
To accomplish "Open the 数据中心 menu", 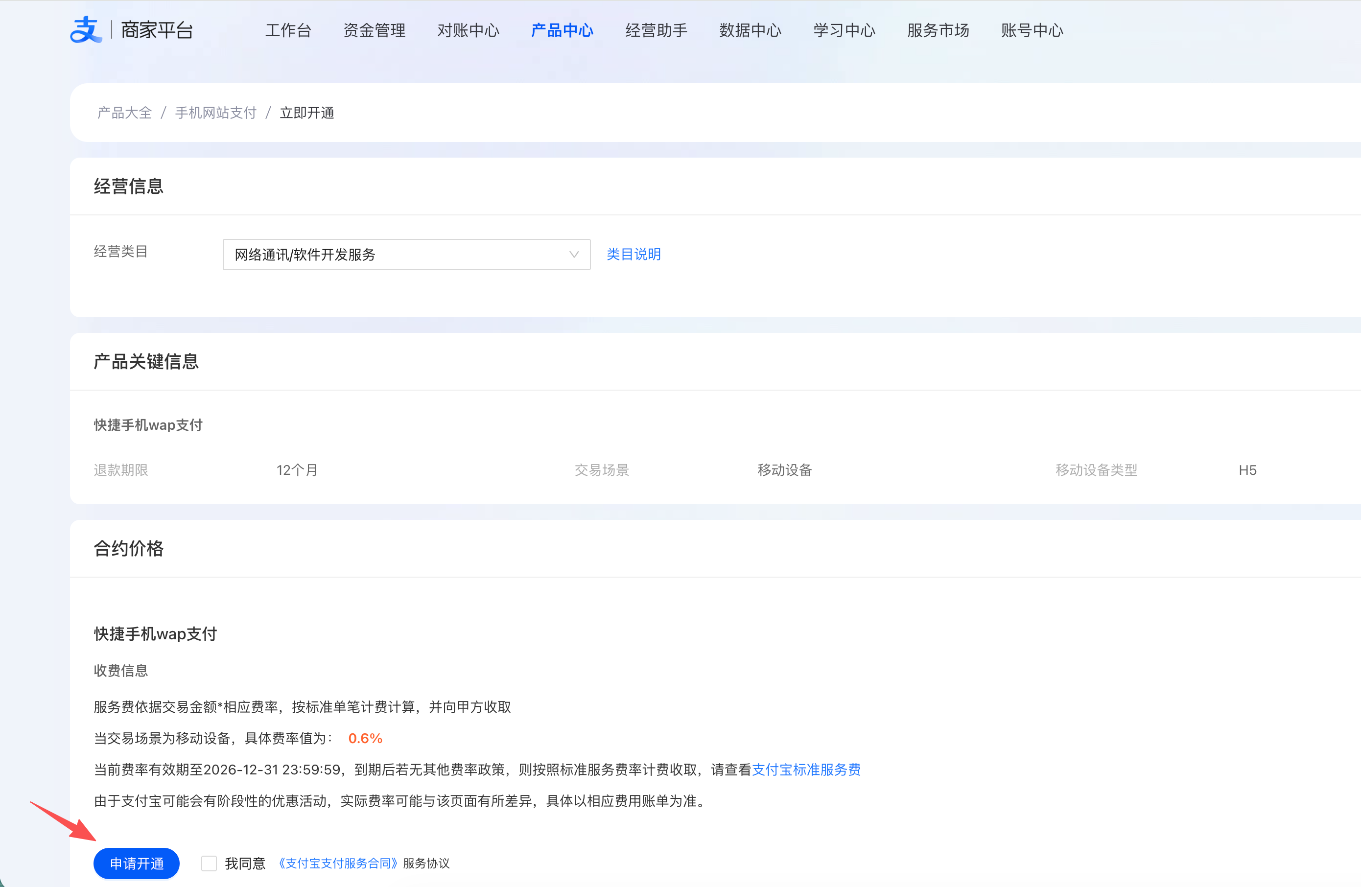I will pos(750,30).
